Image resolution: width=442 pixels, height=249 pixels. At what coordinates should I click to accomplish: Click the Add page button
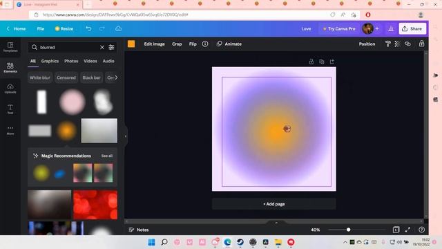(273, 204)
